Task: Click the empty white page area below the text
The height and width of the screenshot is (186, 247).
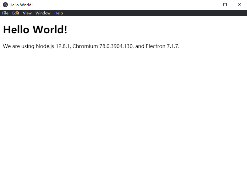Action: (123, 119)
